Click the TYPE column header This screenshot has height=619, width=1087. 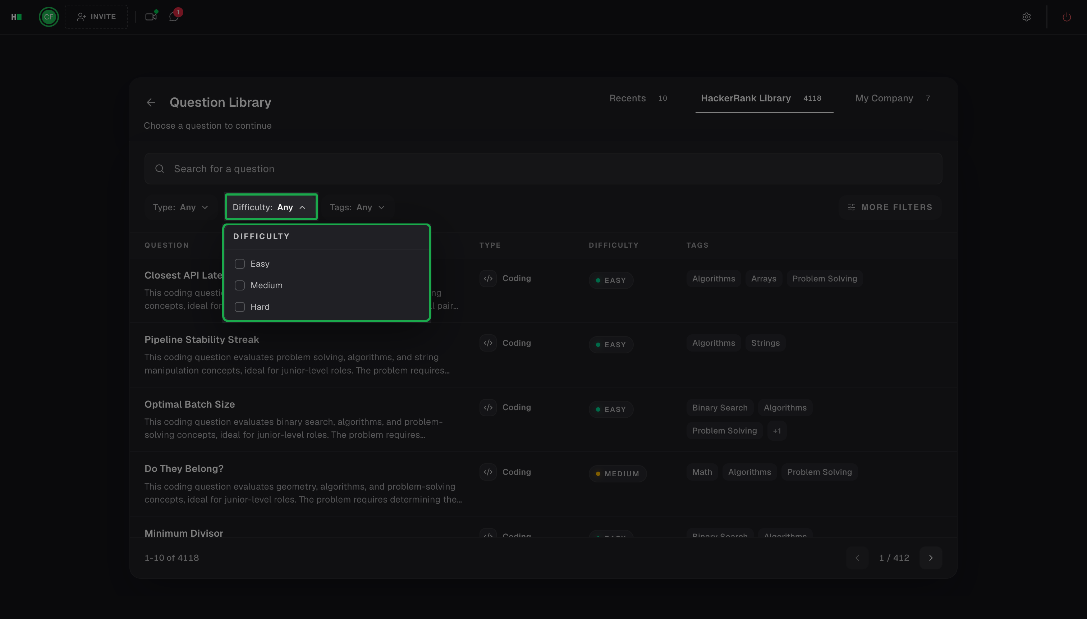(x=490, y=245)
